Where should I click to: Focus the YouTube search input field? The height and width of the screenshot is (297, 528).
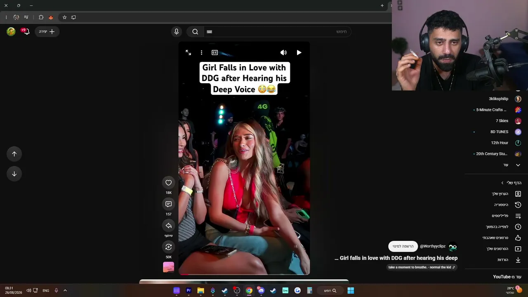click(276, 31)
